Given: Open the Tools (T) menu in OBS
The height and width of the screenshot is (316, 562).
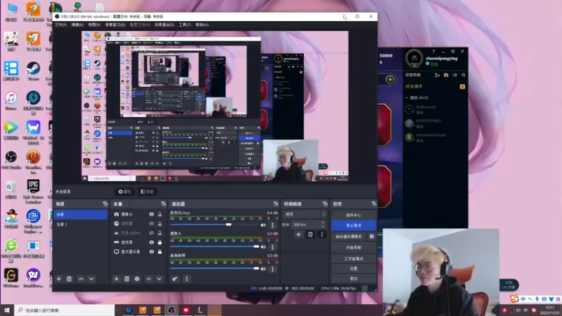Looking at the screenshot, I should tap(185, 25).
